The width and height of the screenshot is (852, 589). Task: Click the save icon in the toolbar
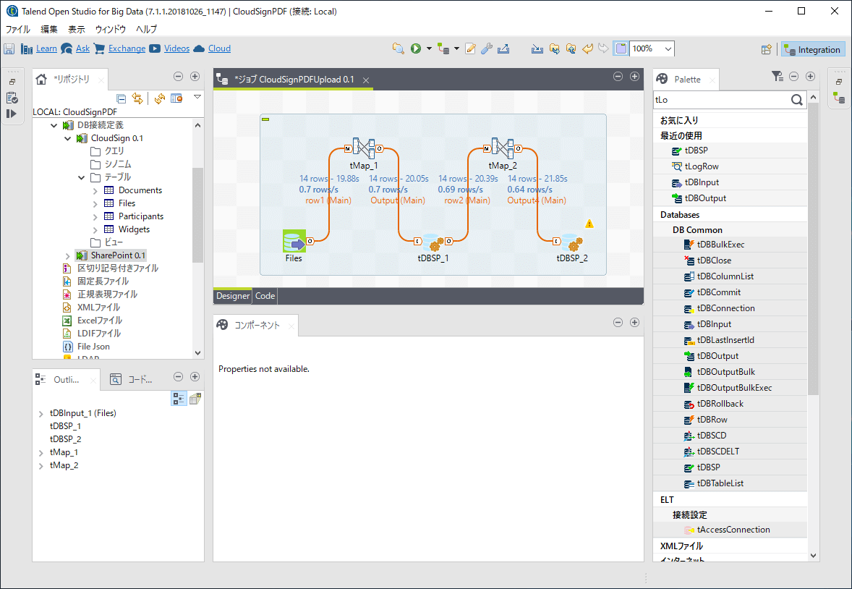coord(9,48)
